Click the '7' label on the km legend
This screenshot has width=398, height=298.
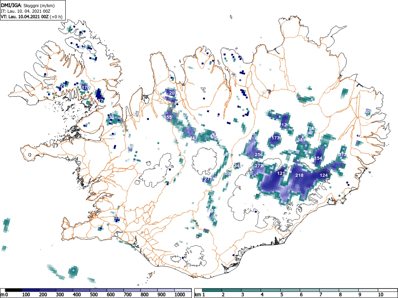coord(321,295)
